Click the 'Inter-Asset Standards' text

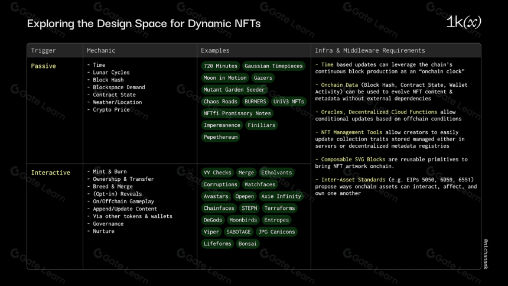pyautogui.click(x=353, y=180)
